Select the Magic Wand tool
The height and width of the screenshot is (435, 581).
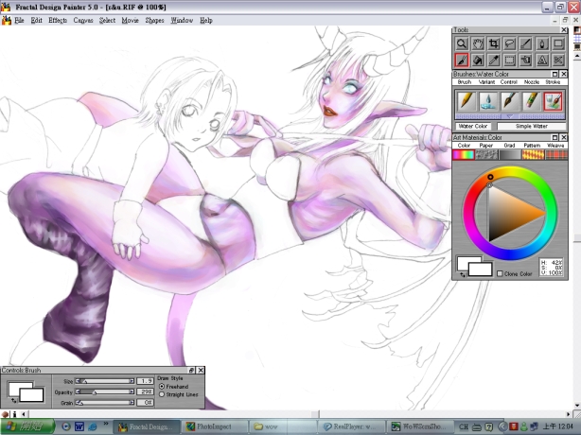click(526, 43)
